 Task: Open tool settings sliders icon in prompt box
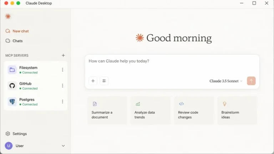(x=104, y=81)
